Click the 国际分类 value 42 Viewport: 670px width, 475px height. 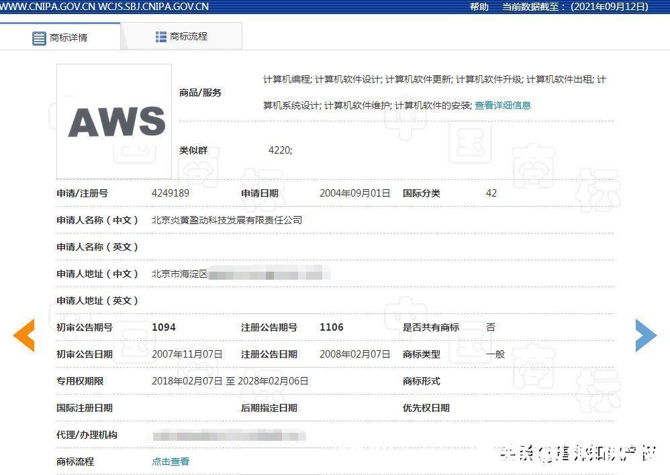(x=491, y=193)
